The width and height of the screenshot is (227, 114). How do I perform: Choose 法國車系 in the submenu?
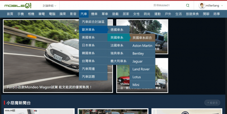[x=119, y=45]
